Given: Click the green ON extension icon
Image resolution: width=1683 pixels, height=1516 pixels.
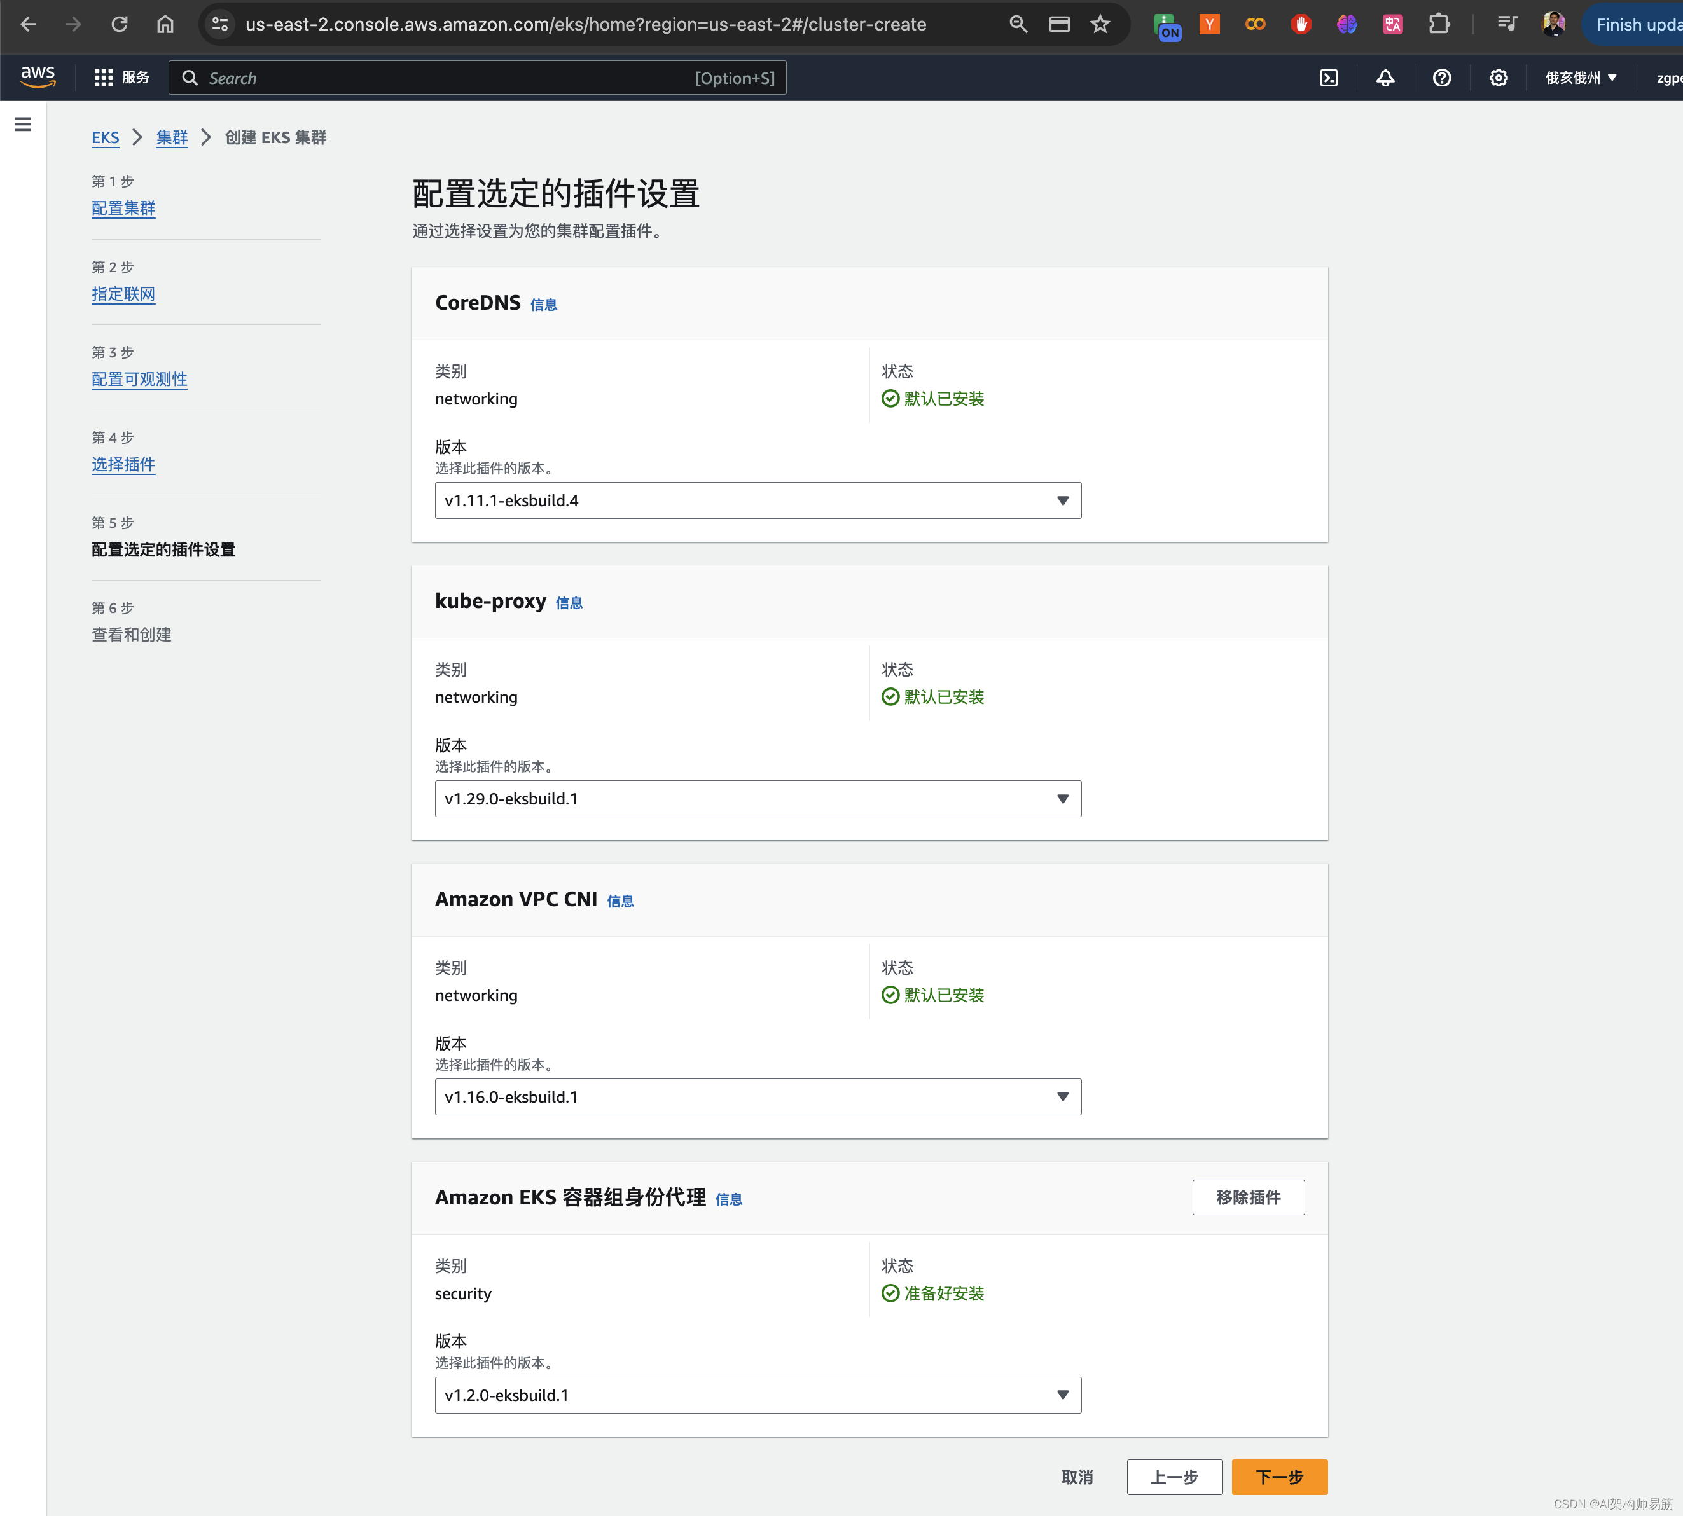Looking at the screenshot, I should point(1167,26).
